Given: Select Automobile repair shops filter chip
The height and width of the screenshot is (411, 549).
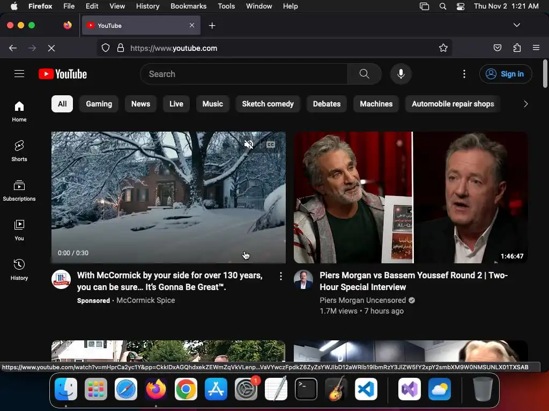Looking at the screenshot, I should 452,104.
